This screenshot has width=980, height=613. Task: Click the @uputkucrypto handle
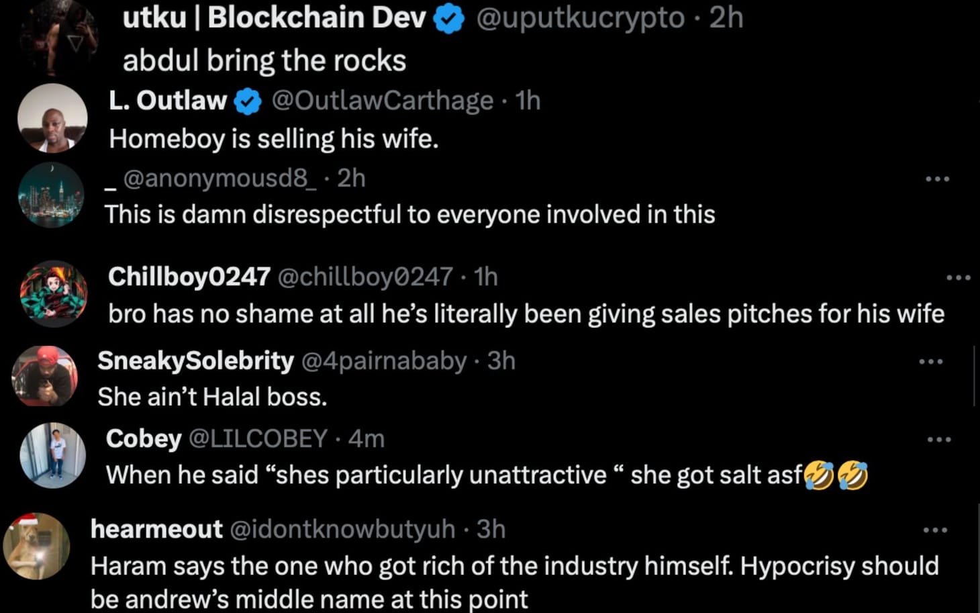[x=579, y=18]
